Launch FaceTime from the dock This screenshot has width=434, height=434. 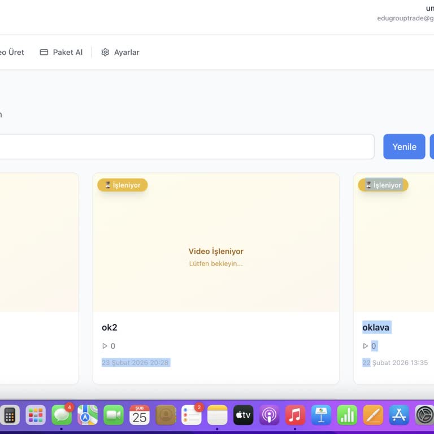coord(114,415)
